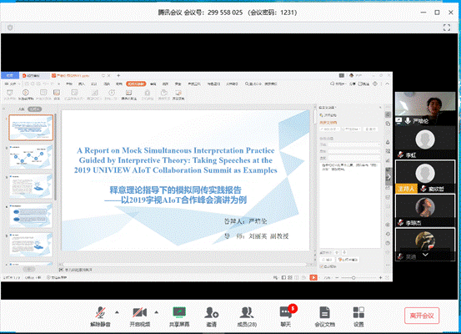Viewport: 461px width, 334px height.
Task: Expand side pane with gray arrow handle
Action: (388, 177)
